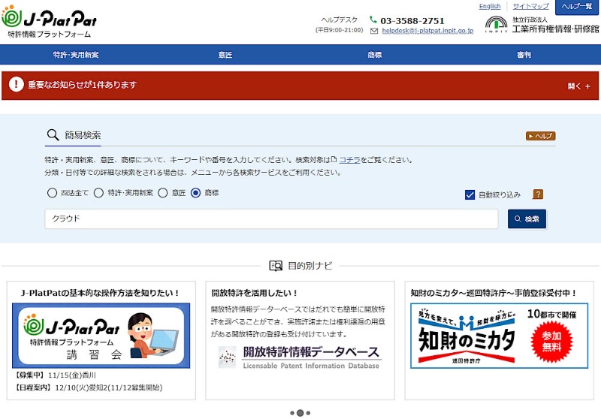Click the red alert exclamation icon
This screenshot has width=601, height=419.
(17, 86)
